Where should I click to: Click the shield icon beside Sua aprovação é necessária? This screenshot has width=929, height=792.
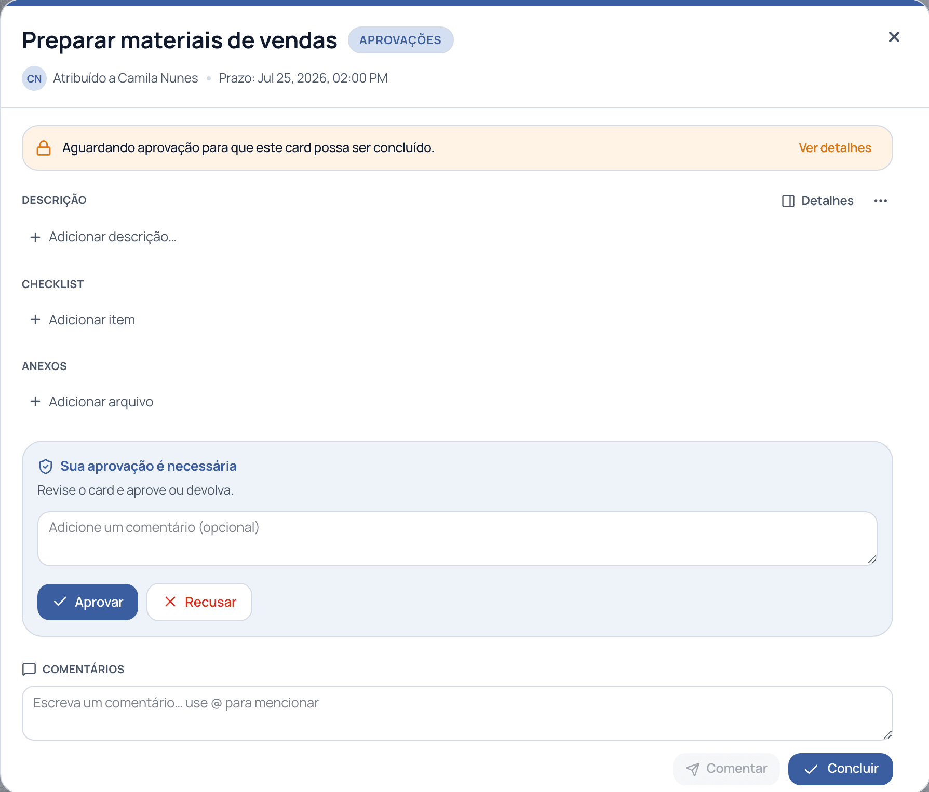click(x=46, y=467)
